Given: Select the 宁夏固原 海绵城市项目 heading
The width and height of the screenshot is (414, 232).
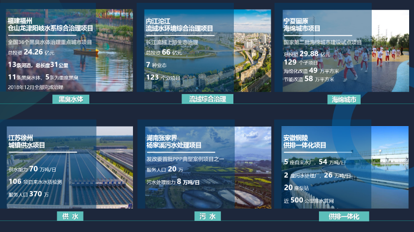Looking at the screenshot, I should click(302, 25).
